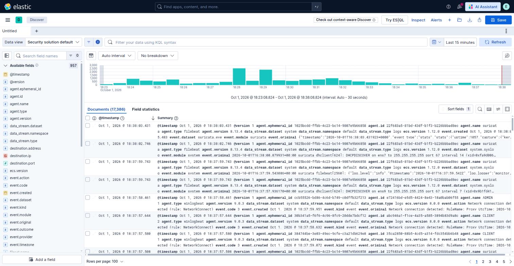Open chart options lens icon

507,56
